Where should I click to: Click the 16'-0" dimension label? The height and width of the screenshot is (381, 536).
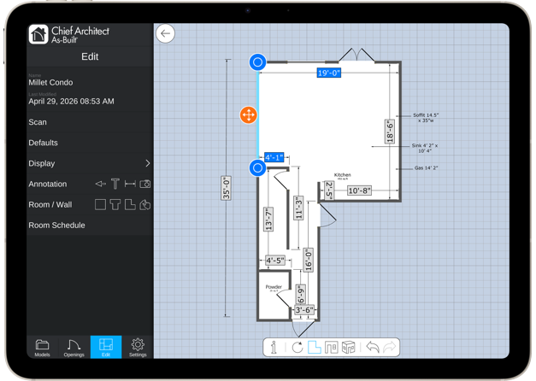[309, 261]
